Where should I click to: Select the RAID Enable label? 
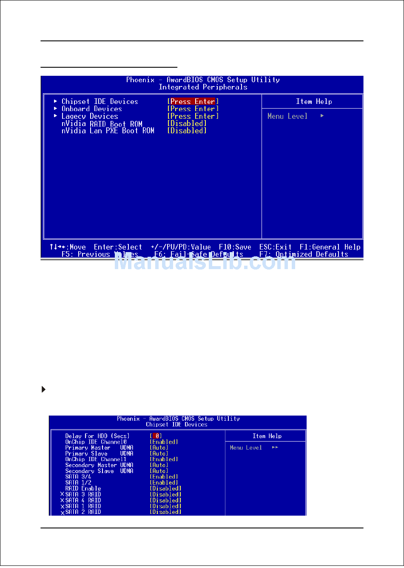pos(83,488)
